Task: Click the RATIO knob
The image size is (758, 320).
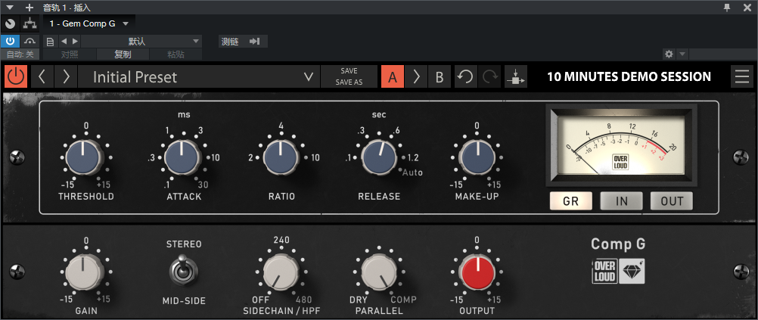Action: pyautogui.click(x=280, y=157)
